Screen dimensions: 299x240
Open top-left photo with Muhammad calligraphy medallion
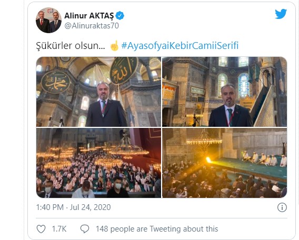98,92
